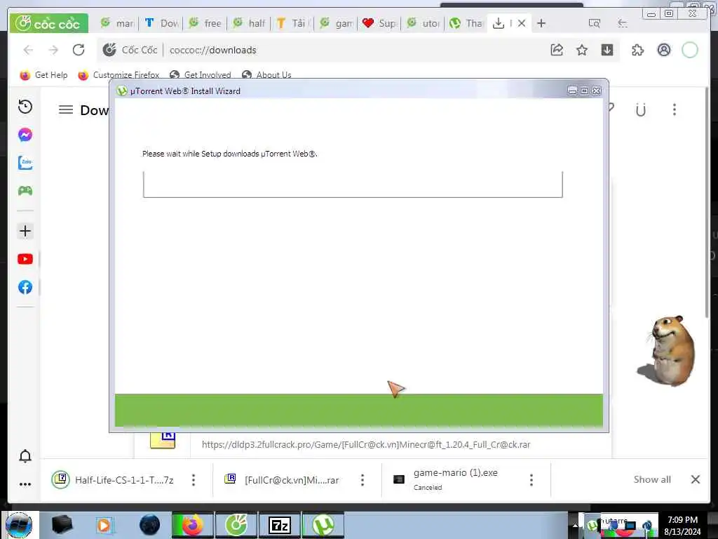Switch to the 'Tha' uTorrent tab
This screenshot has width=718, height=539.
tap(466, 23)
